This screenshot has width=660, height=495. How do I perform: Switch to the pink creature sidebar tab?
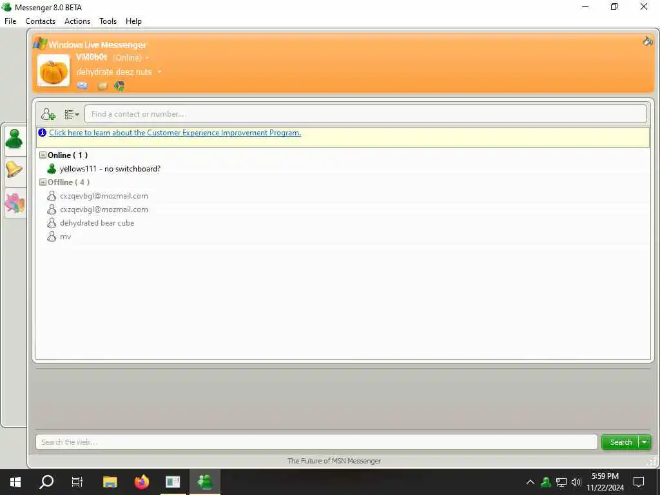click(x=15, y=203)
